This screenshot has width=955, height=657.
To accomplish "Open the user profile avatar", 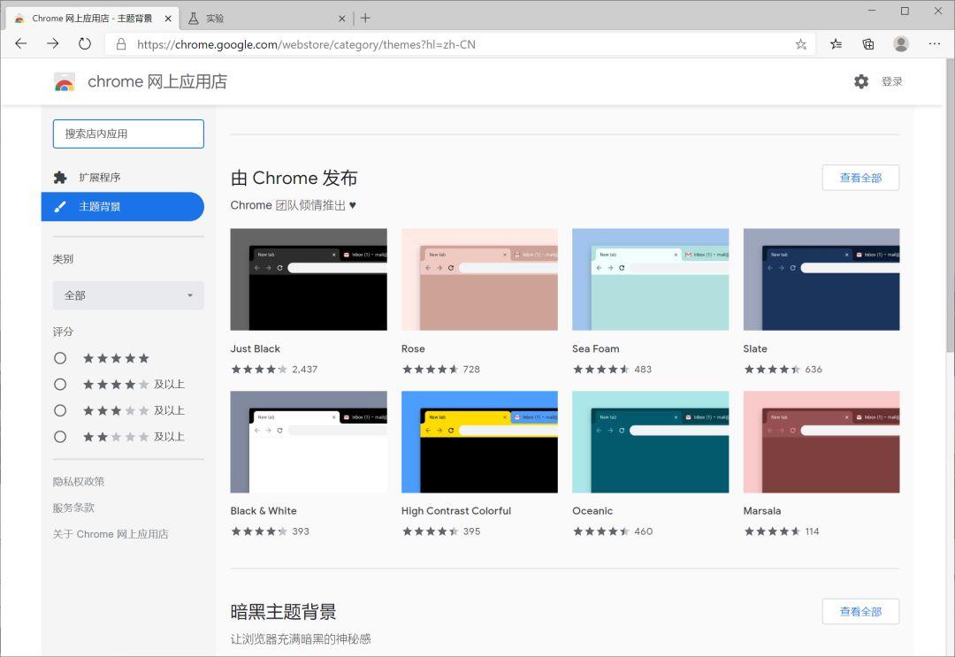I will tap(901, 44).
